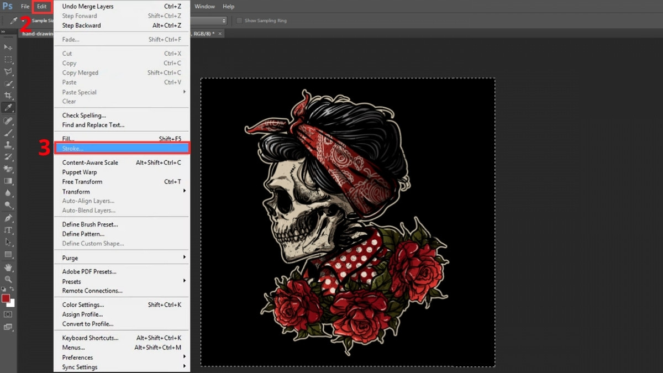Close the document tab
The width and height of the screenshot is (663, 373).
click(x=220, y=34)
